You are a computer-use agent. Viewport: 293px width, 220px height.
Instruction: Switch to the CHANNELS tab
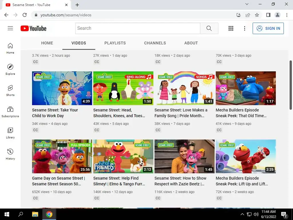click(155, 43)
